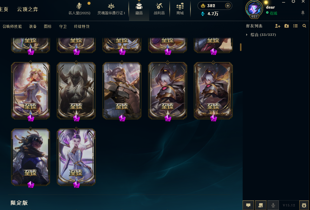Search the friends list magnifier icon
Image resolution: width=310 pixels, height=210 pixels.
(304, 26)
